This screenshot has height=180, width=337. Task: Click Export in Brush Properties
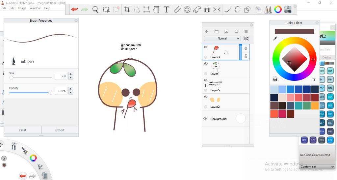tap(60, 130)
